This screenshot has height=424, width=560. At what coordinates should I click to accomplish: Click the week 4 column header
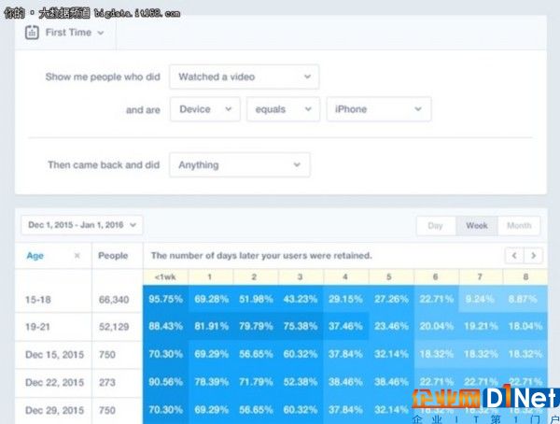tap(345, 277)
